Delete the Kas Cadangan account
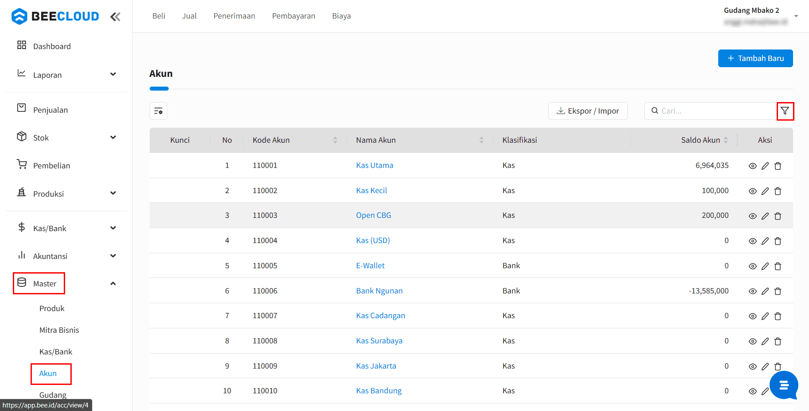This screenshot has height=411, width=809. pos(778,316)
